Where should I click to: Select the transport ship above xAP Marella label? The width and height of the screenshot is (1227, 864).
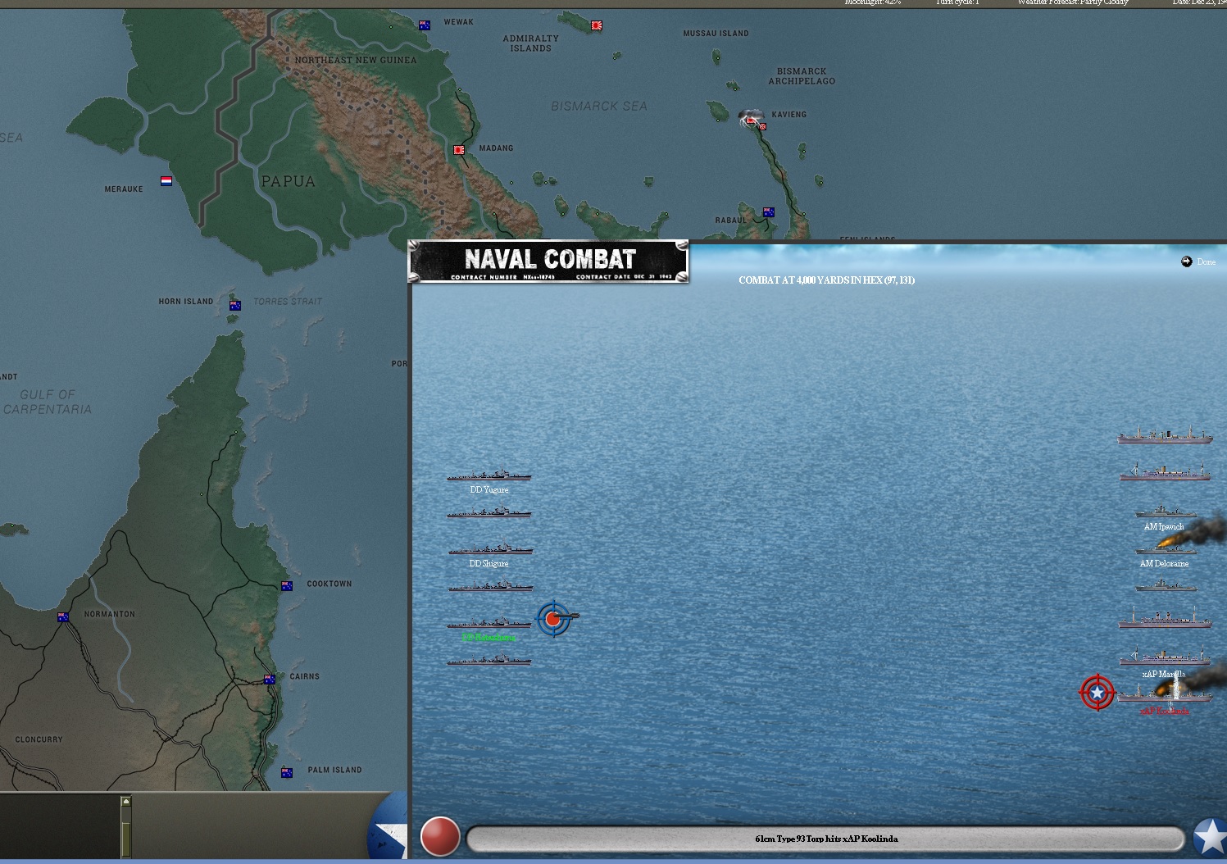1165,656
